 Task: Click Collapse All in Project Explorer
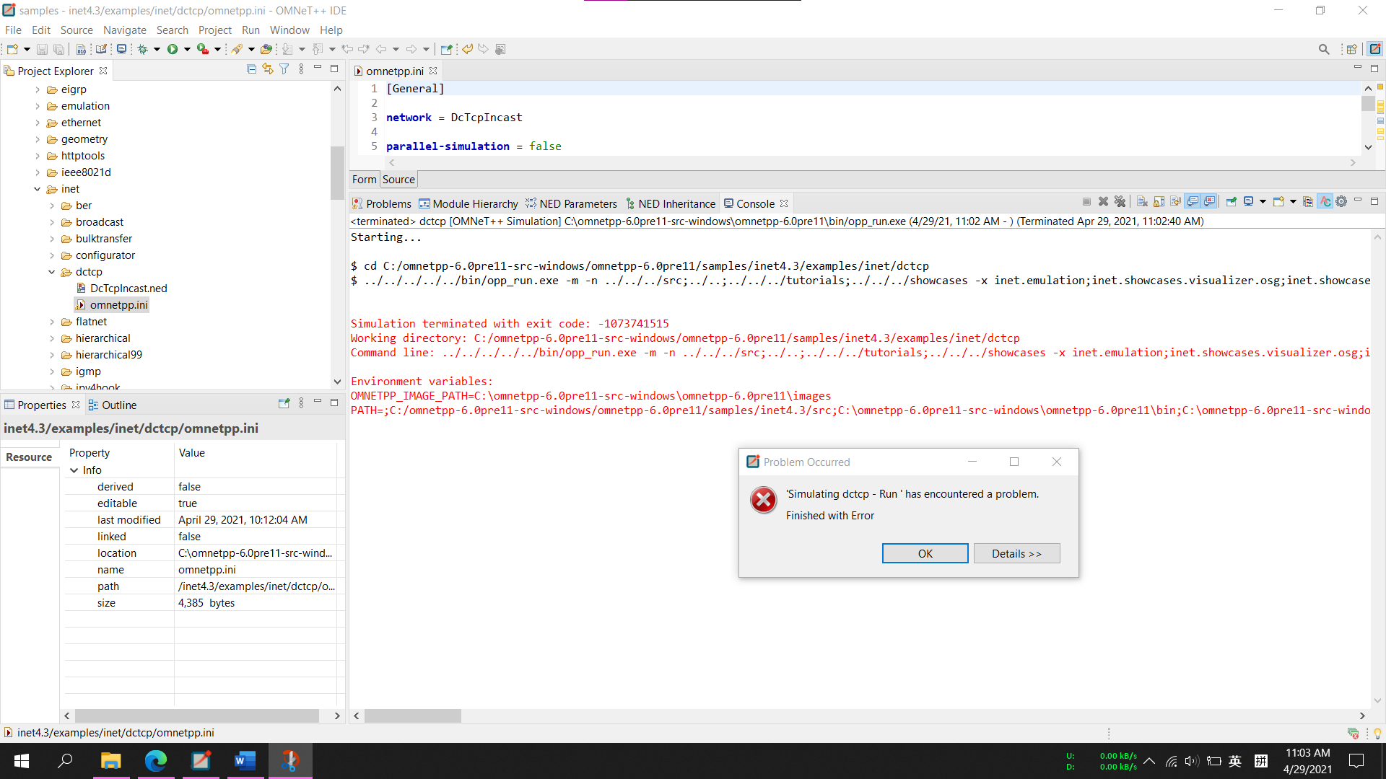[251, 69]
